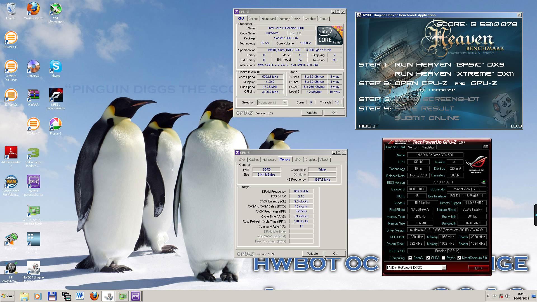Screen dimensions: 537x302
Task: Open PCMark 7 desktop shortcut
Action: click(33, 126)
